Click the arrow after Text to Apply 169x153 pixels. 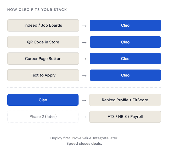pyautogui.click(x=84, y=75)
